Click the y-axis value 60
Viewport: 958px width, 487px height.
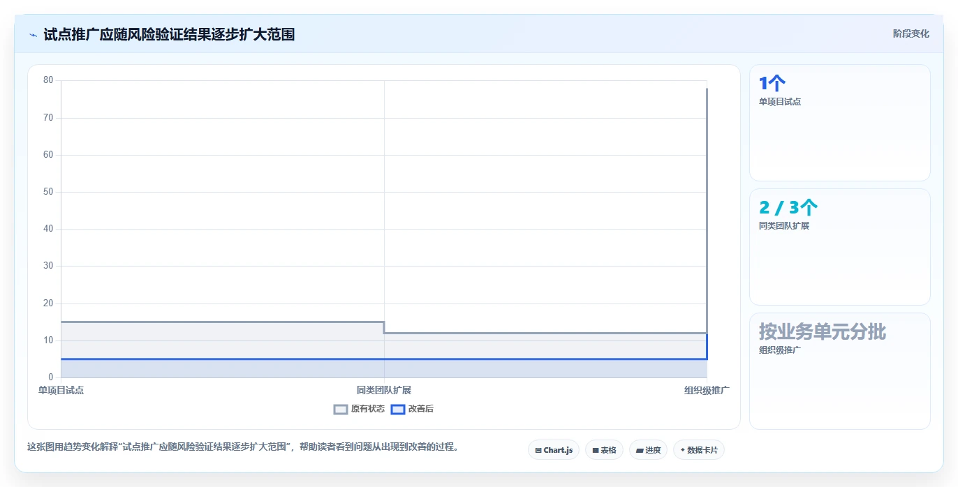(48, 155)
